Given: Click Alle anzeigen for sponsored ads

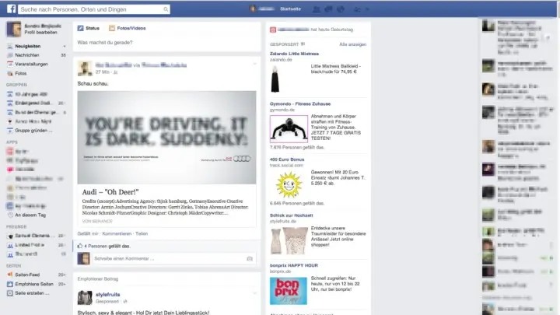Looking at the screenshot, I should 352,44.
